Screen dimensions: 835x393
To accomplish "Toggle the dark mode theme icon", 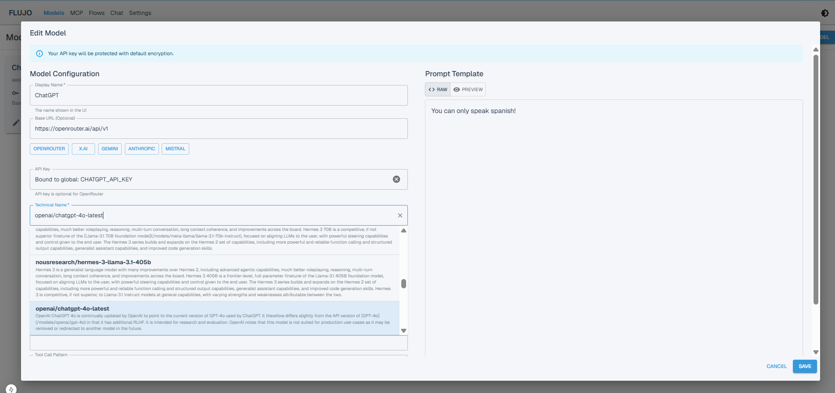I will coord(824,13).
